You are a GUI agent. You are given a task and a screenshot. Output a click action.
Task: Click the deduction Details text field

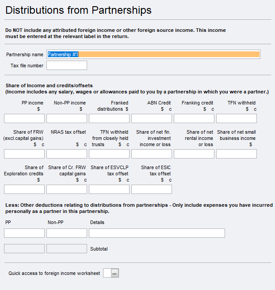(x=157, y=233)
